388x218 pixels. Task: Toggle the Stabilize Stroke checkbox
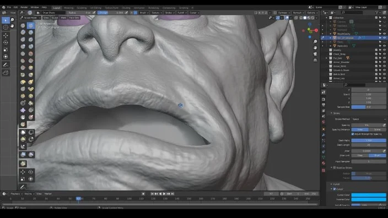tap(335, 167)
